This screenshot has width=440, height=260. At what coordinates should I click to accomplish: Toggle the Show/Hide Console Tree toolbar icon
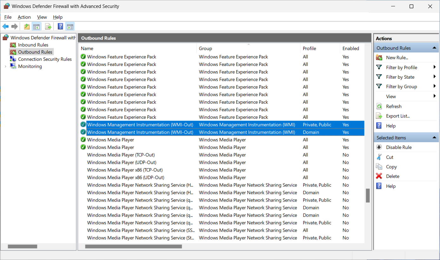[x=36, y=27]
